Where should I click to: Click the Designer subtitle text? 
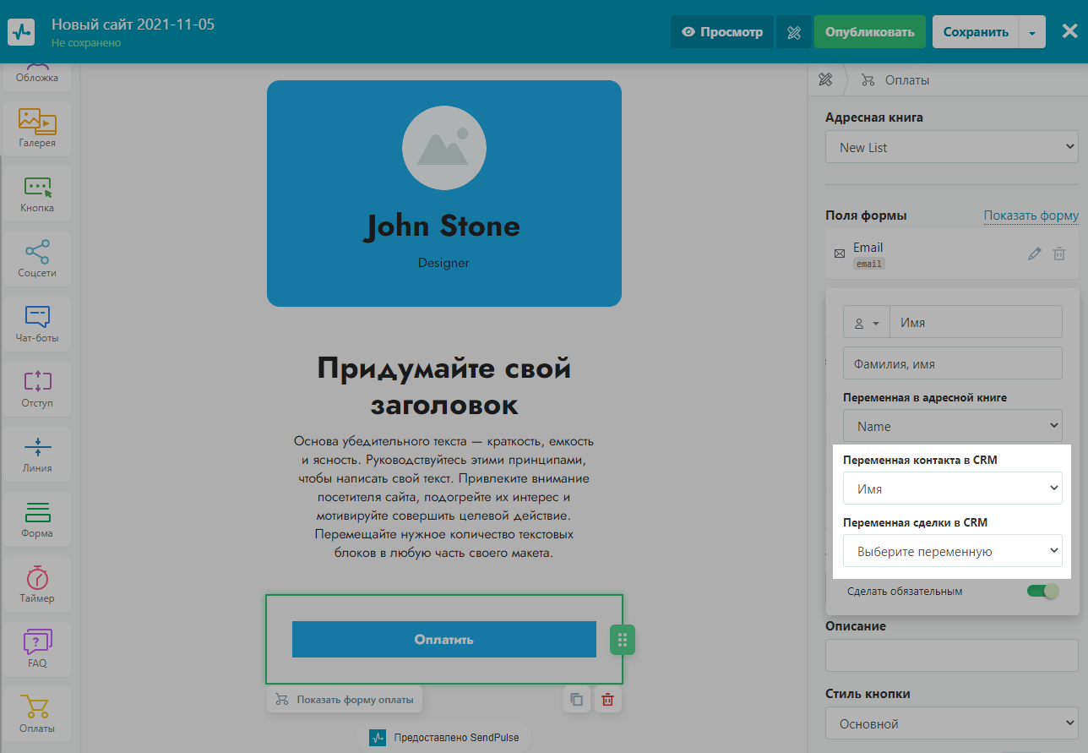(x=443, y=263)
